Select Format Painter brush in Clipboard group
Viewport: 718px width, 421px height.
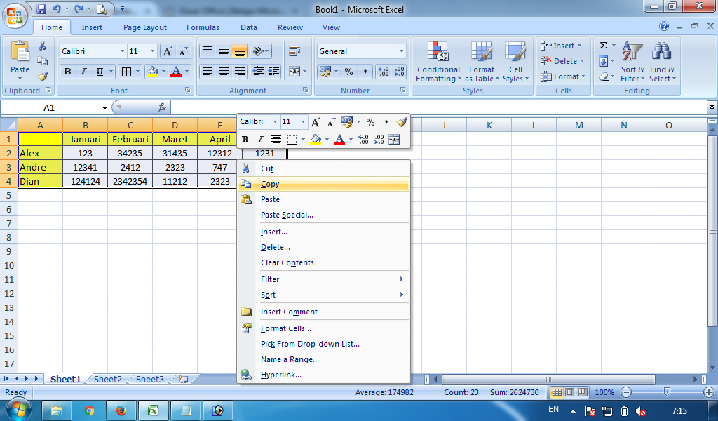point(43,76)
